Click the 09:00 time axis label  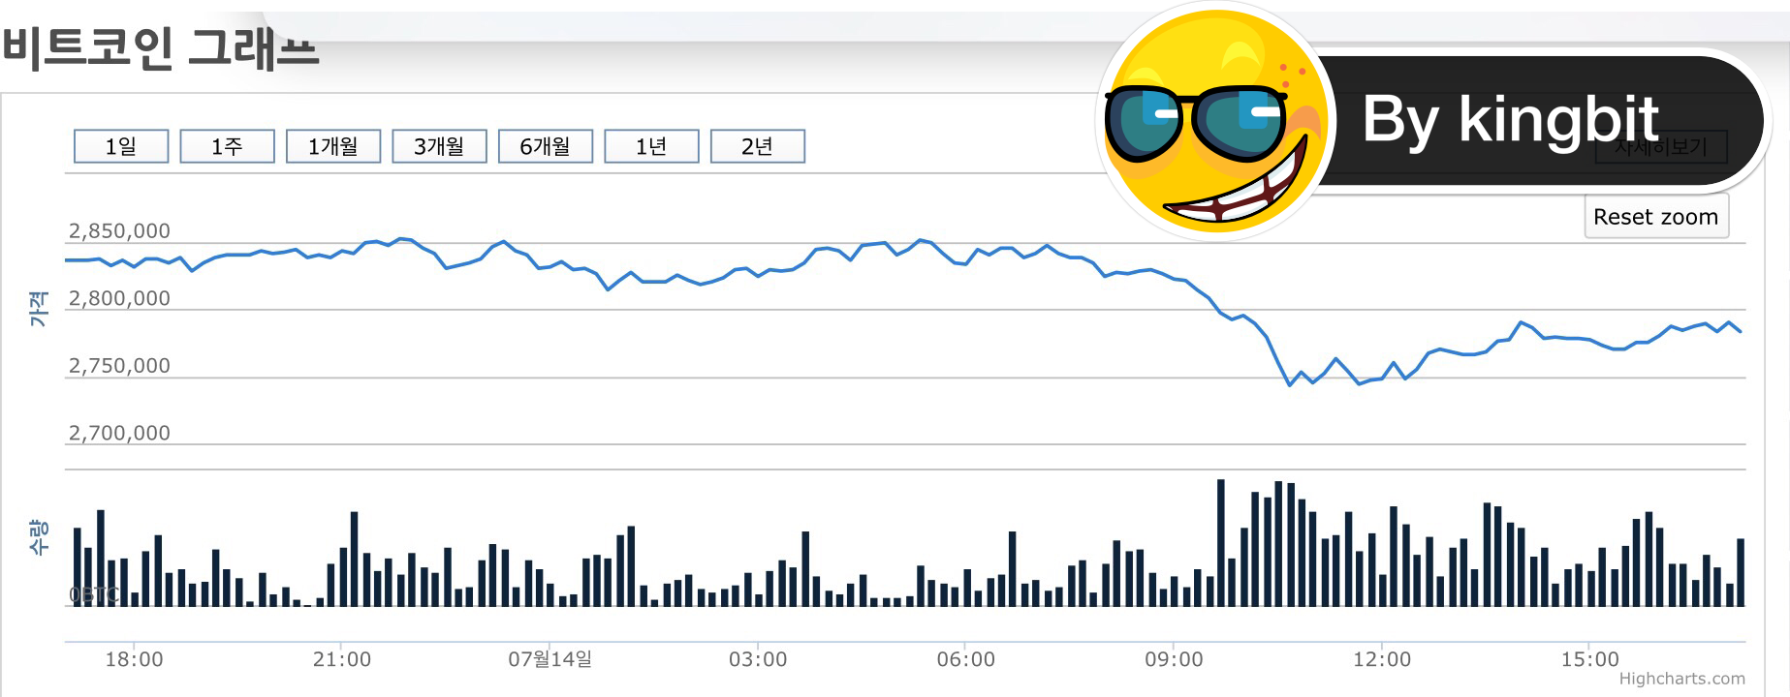(1174, 659)
